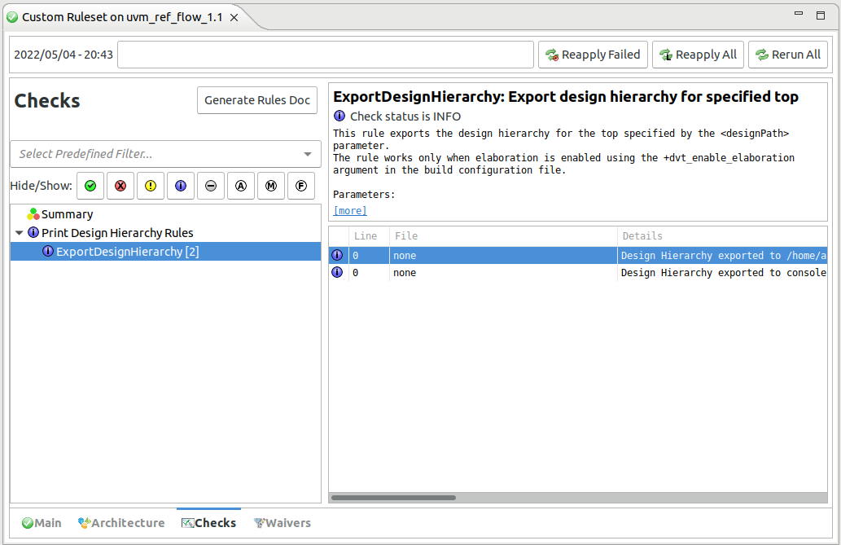Open the Select Predefined Filter dropdown
Viewport: 841px width, 545px height.
(x=165, y=154)
